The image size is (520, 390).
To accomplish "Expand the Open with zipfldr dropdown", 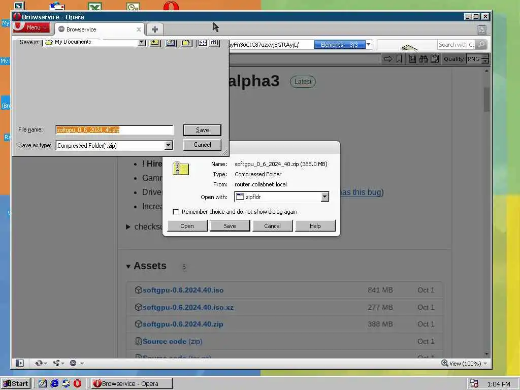I will [324, 197].
